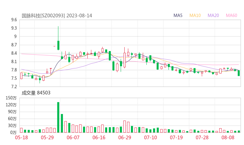
Task: Click the 06-16 date axis label
Action: (x=99, y=137)
